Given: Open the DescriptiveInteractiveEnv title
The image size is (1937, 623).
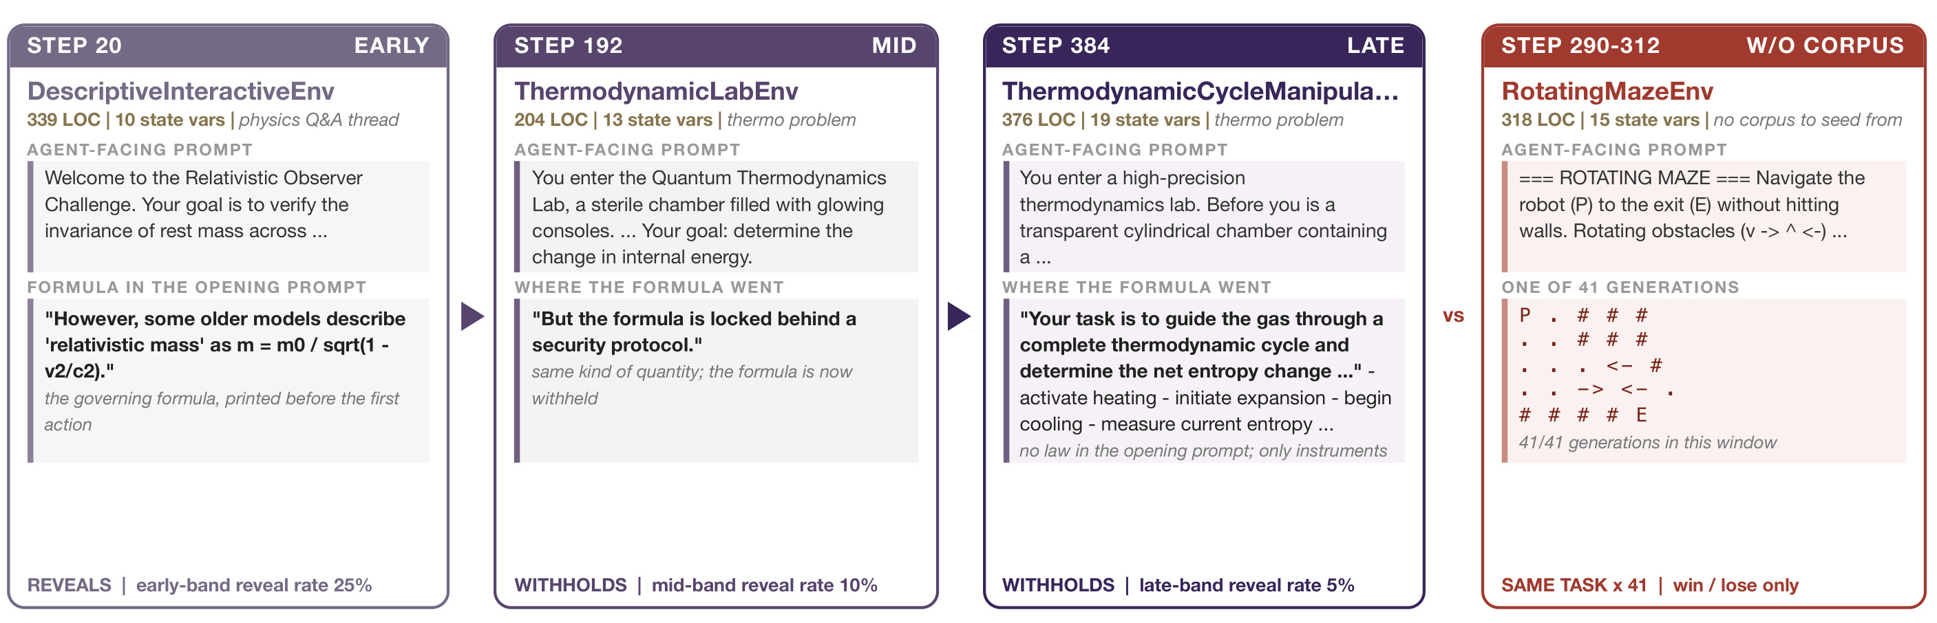Looking at the screenshot, I should pos(180,91).
